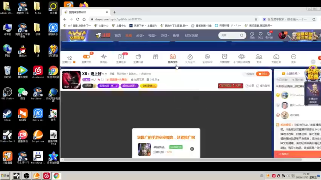Click the Douyu logo

(103, 35)
